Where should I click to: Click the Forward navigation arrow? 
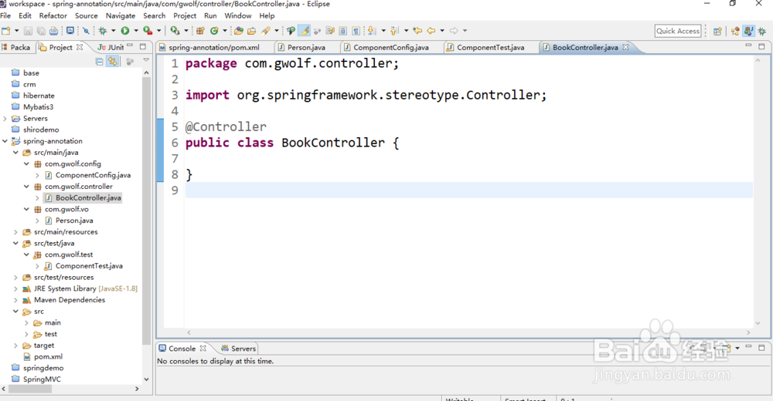454,31
